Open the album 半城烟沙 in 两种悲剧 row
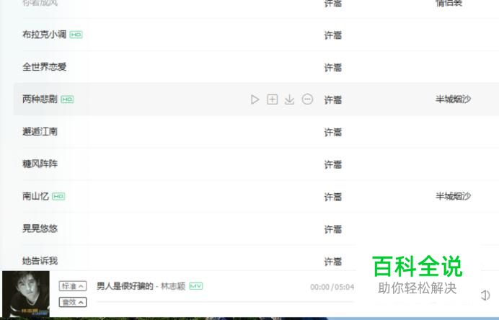Viewport: 499px width, 320px height. (x=453, y=99)
